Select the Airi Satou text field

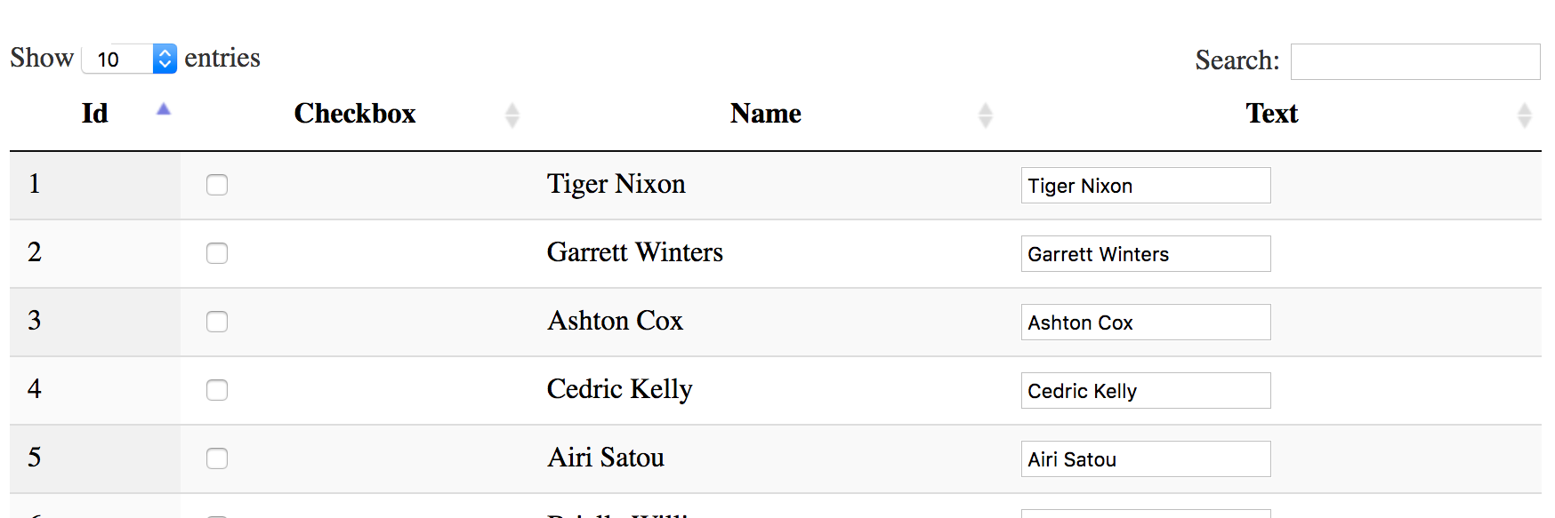1145,459
